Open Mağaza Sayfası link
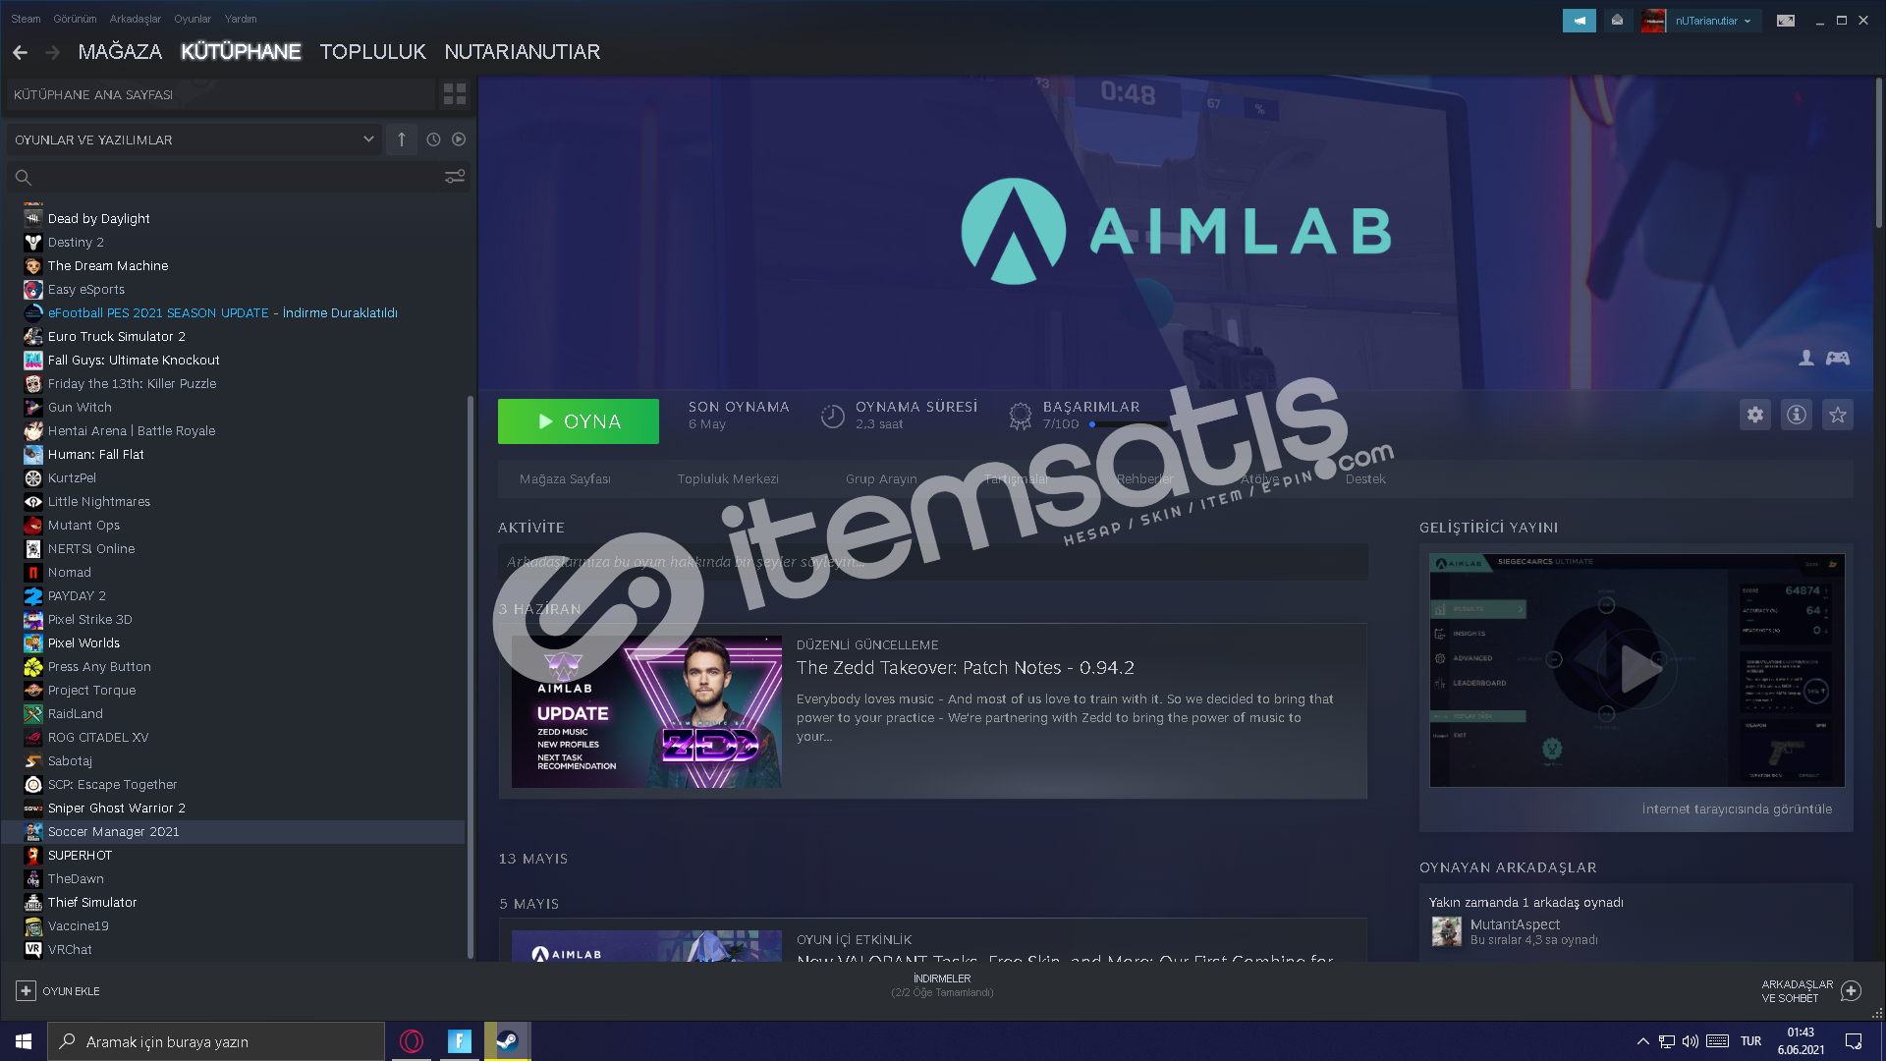The height and width of the screenshot is (1061, 1886). click(x=565, y=479)
